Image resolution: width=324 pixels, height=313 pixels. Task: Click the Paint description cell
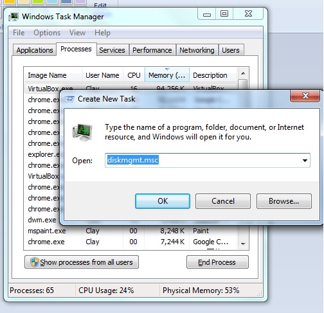pos(201,231)
